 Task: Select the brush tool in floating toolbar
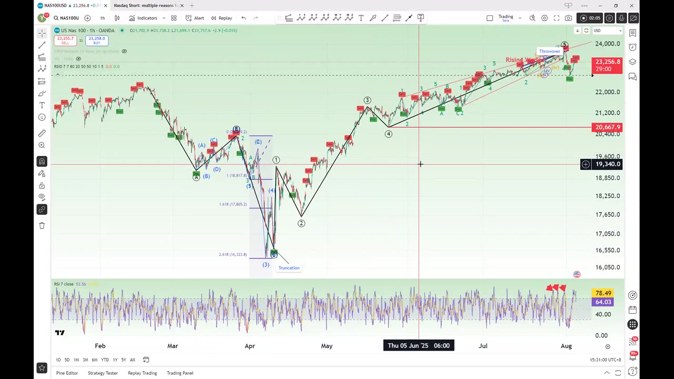tap(373, 18)
